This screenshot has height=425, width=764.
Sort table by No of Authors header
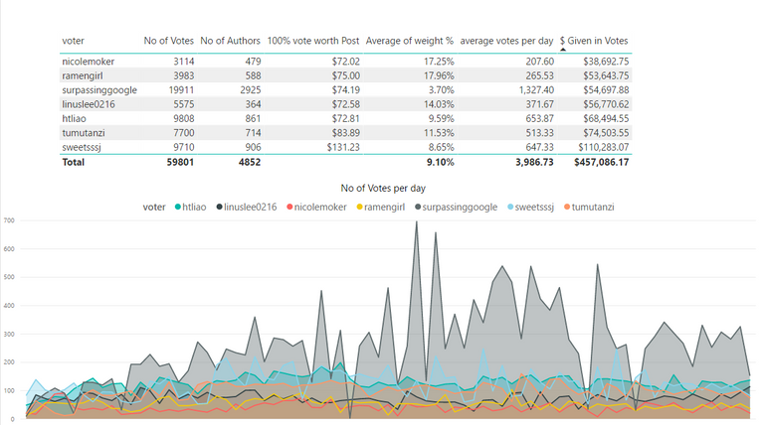[x=230, y=41]
